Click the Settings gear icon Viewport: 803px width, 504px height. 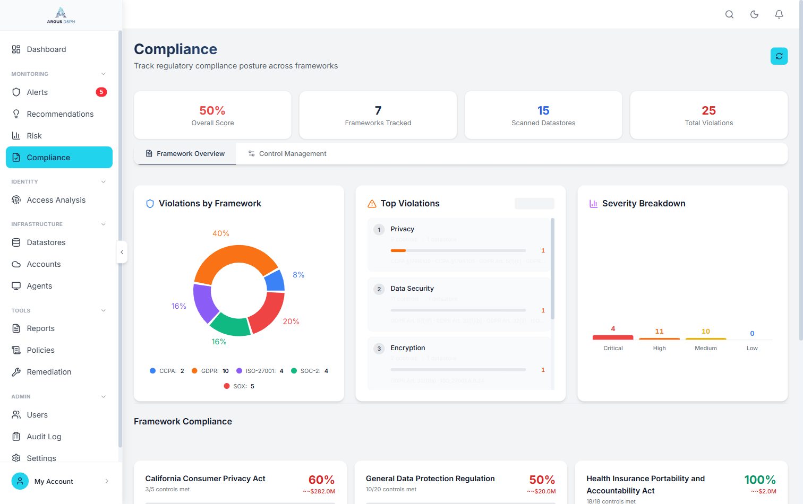point(16,458)
